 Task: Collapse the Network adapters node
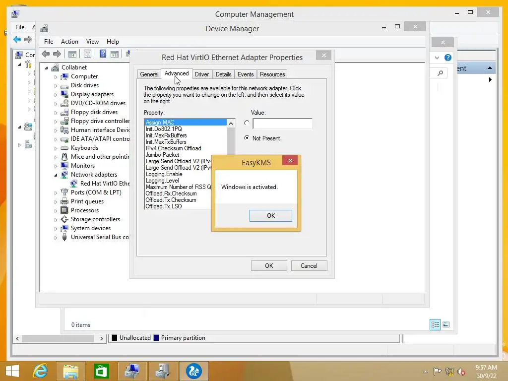click(x=56, y=175)
